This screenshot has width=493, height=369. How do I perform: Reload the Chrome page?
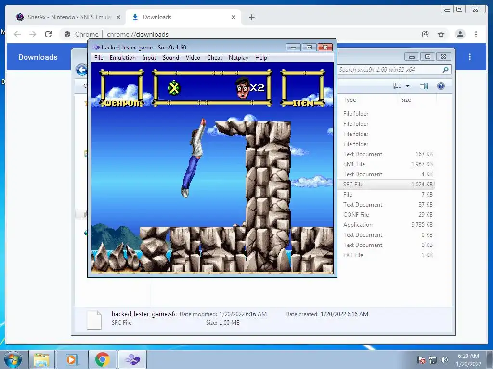tap(48, 34)
